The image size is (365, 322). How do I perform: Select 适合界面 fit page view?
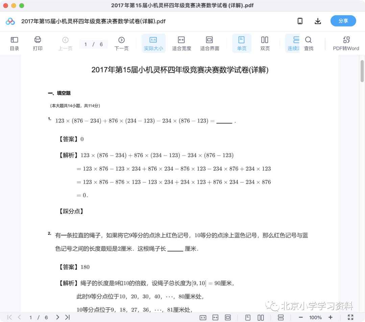click(x=210, y=44)
